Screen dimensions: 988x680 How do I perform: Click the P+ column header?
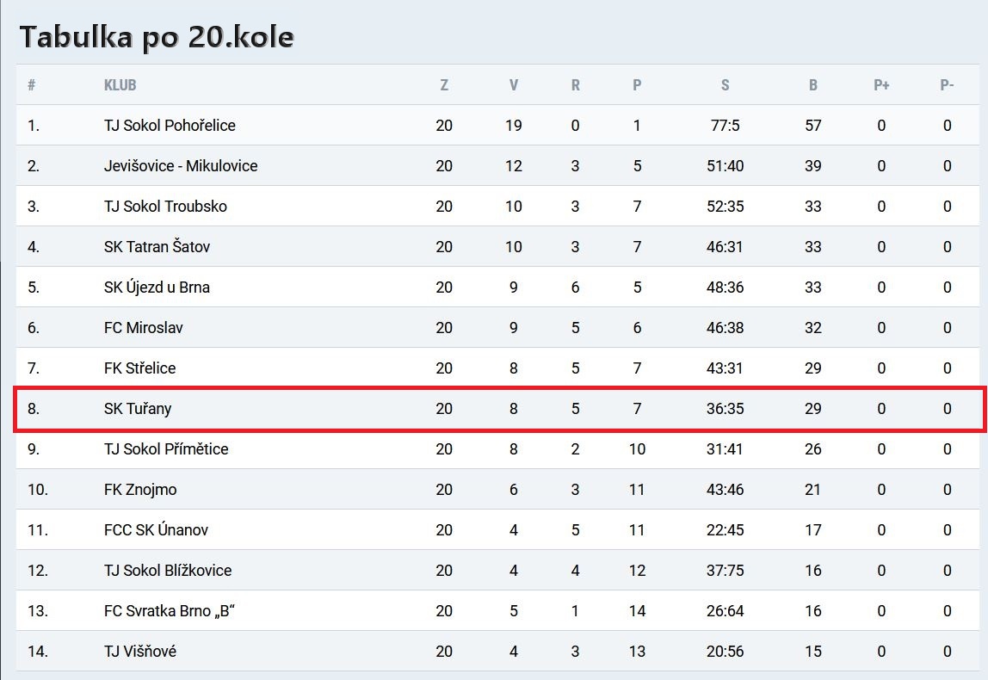pyautogui.click(x=881, y=85)
